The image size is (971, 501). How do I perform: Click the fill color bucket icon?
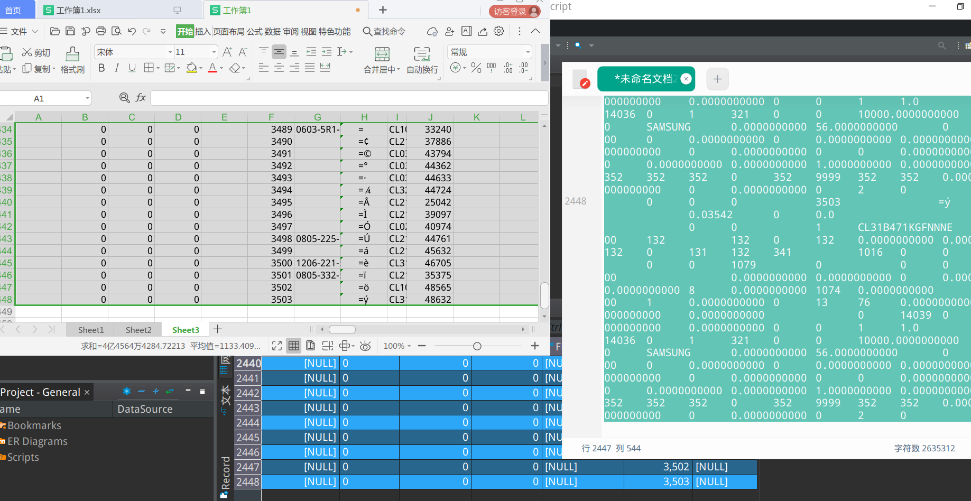coord(191,68)
